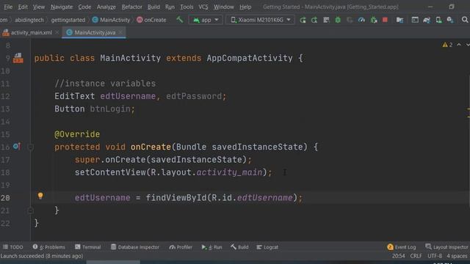The image size is (470, 264).
Task: Open the Build tool window at bottom
Action: coord(239,247)
